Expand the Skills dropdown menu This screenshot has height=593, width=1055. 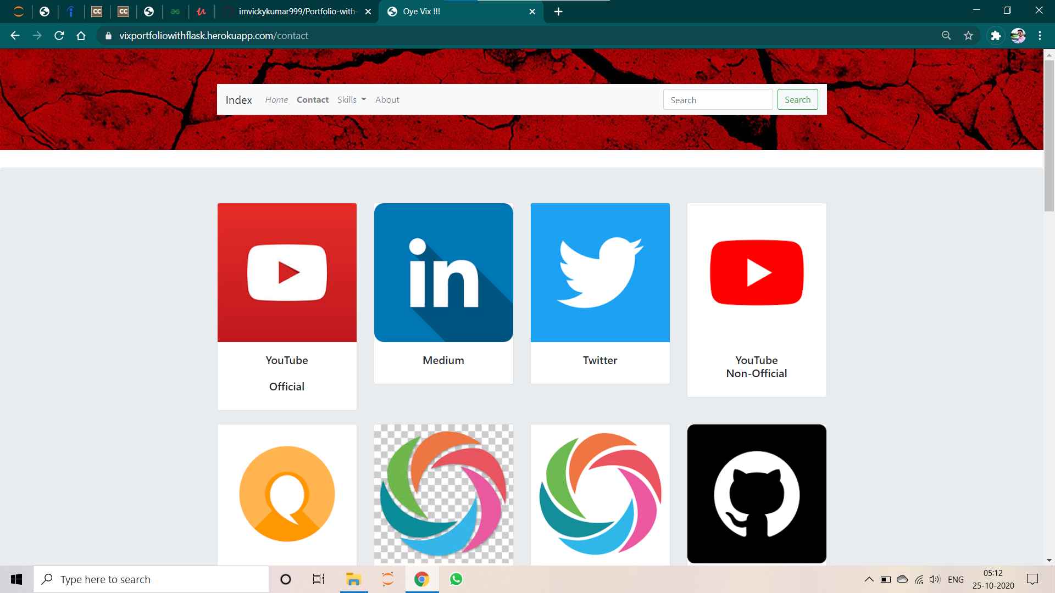coord(352,99)
